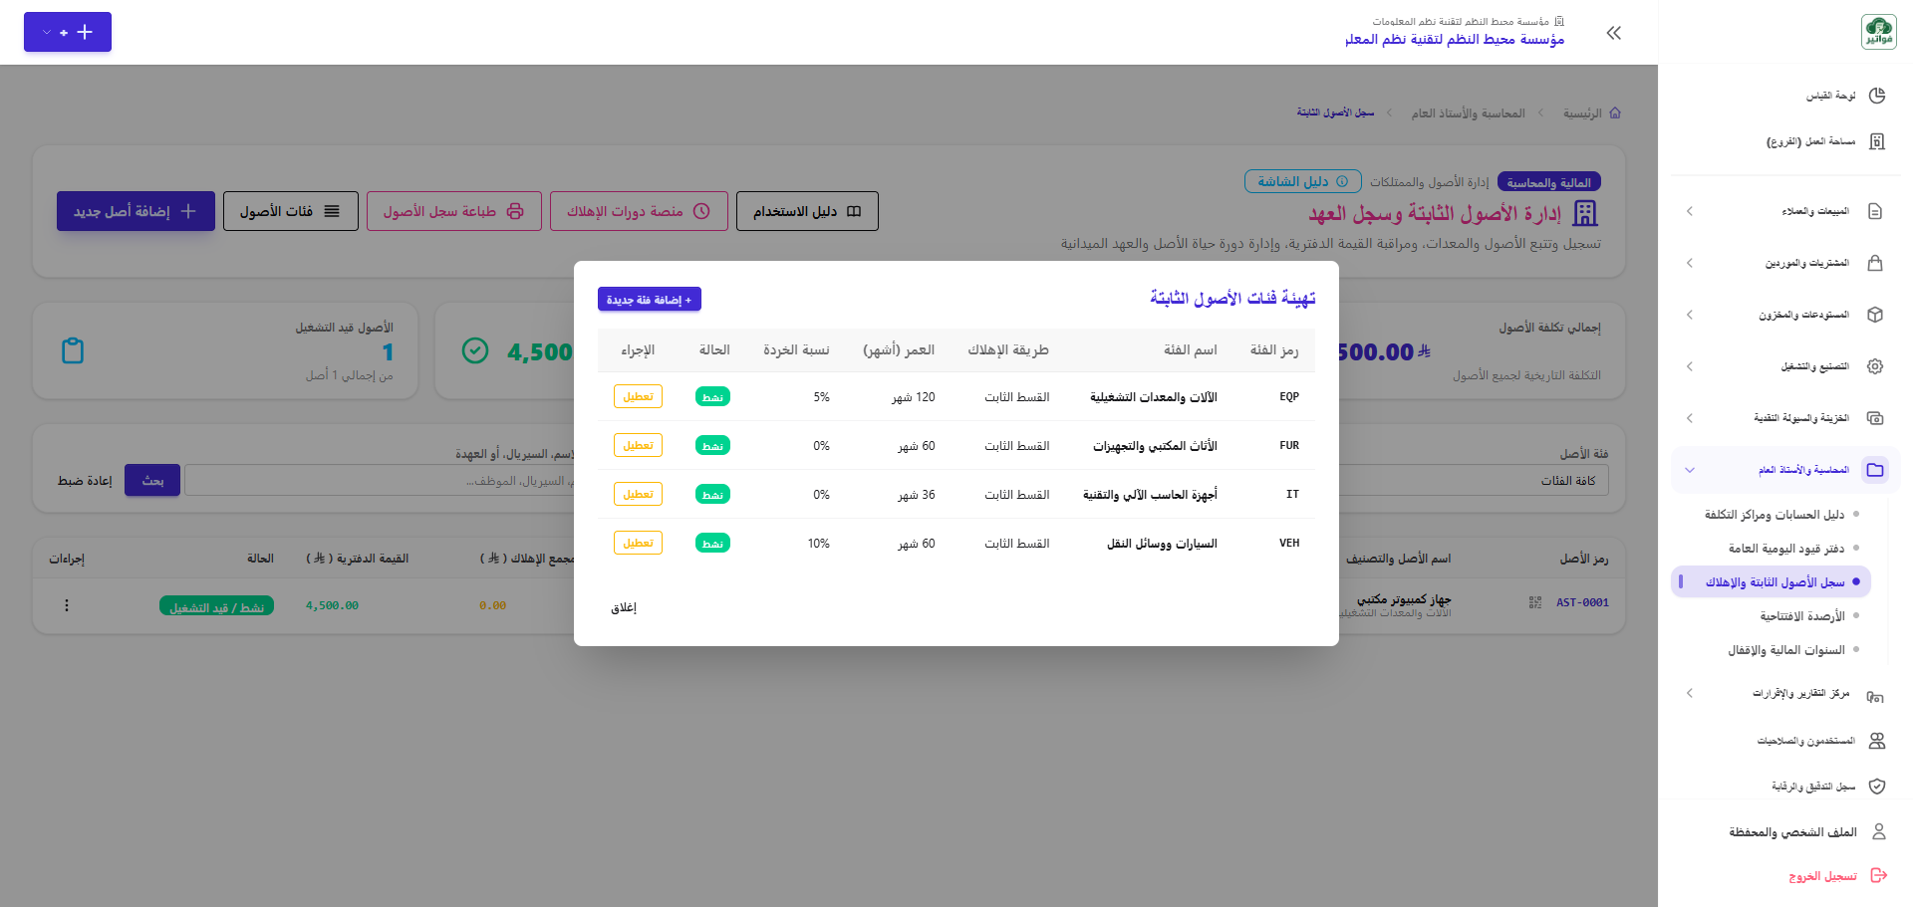Open the usage guide button (دليل الاستخدام)
This screenshot has width=1913, height=907.
(807, 211)
